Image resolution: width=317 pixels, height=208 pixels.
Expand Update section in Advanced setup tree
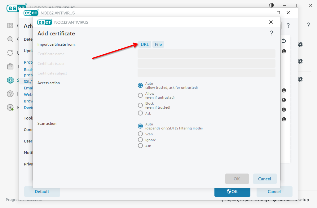[x=28, y=51]
